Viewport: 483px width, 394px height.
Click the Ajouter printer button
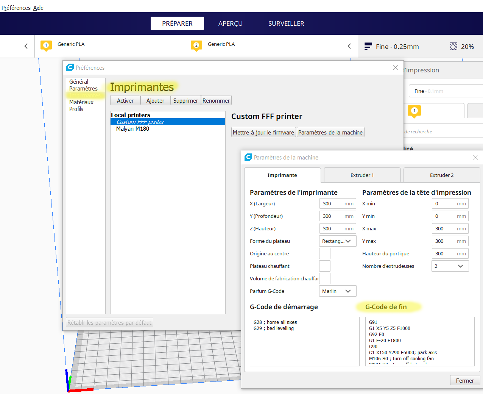(x=156, y=100)
